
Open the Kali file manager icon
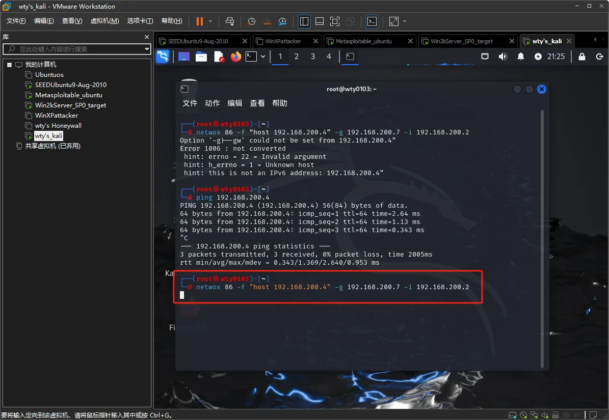(x=201, y=57)
